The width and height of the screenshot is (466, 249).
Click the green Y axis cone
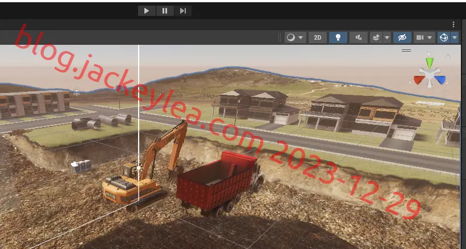pyautogui.click(x=430, y=63)
